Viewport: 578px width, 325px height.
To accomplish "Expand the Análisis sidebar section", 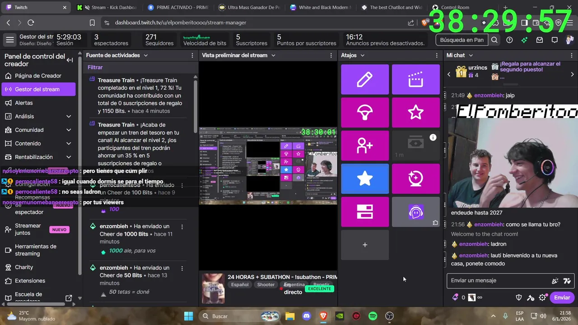I will 69,116.
